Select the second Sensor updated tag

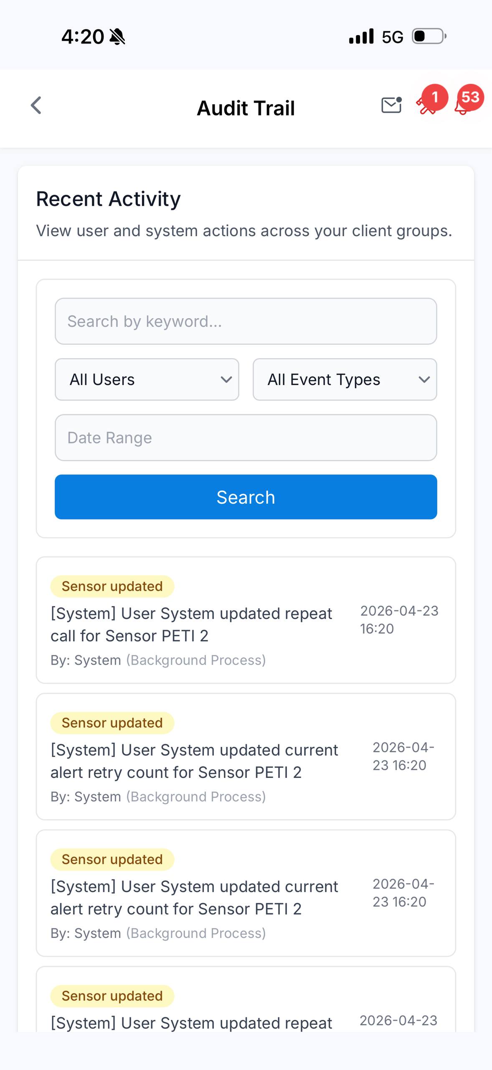[x=112, y=723]
